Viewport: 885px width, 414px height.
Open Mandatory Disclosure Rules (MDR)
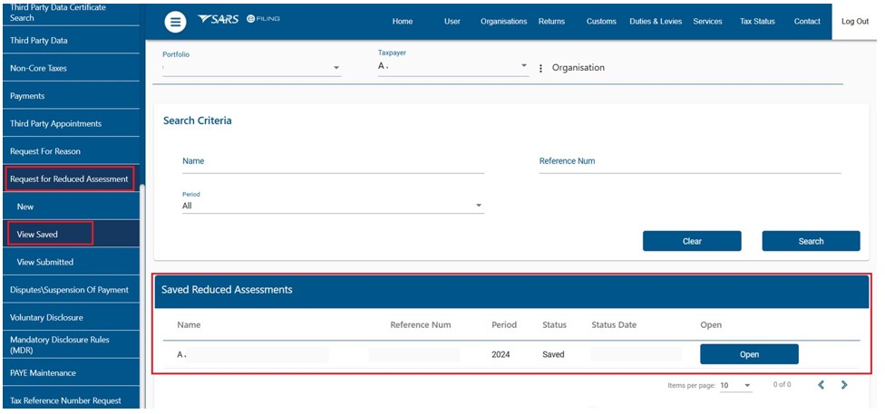(x=71, y=344)
